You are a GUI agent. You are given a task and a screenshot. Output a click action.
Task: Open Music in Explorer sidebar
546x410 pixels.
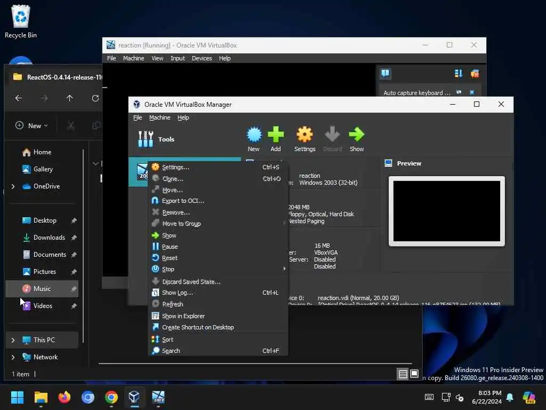coord(42,289)
